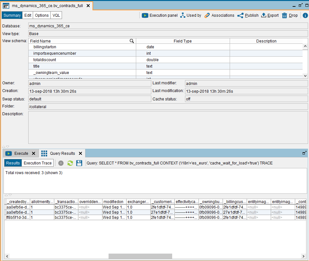Collapse the rows-received pane with up arrow
Screen dimensions: 309x261
tap(6, 195)
